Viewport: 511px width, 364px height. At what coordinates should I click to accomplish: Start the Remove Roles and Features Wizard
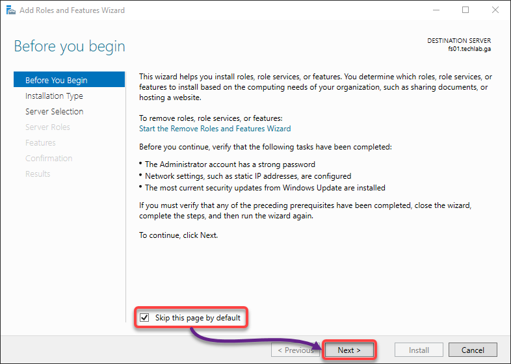[215, 129]
